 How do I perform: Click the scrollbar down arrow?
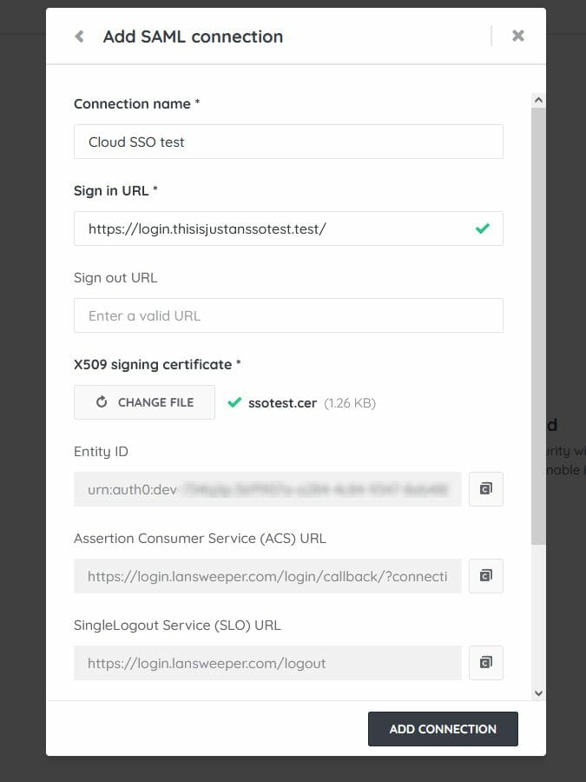coord(538,693)
